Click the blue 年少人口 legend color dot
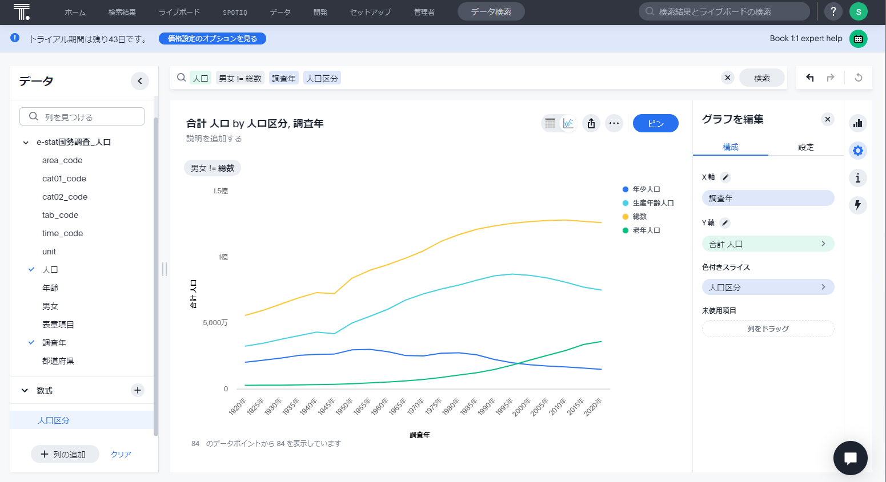Image resolution: width=886 pixels, height=482 pixels. point(627,189)
